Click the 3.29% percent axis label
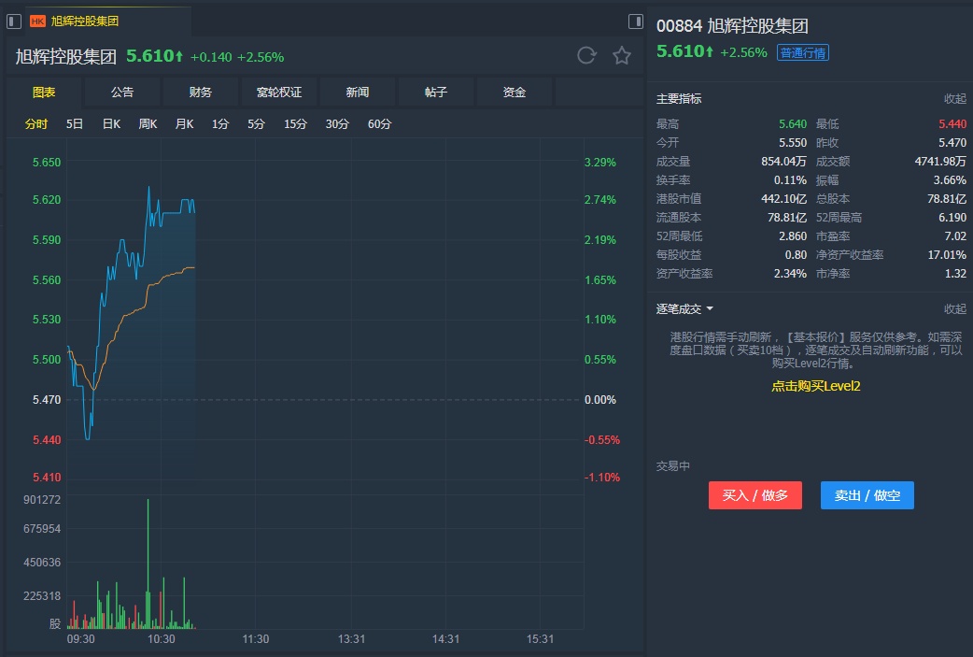 point(600,162)
